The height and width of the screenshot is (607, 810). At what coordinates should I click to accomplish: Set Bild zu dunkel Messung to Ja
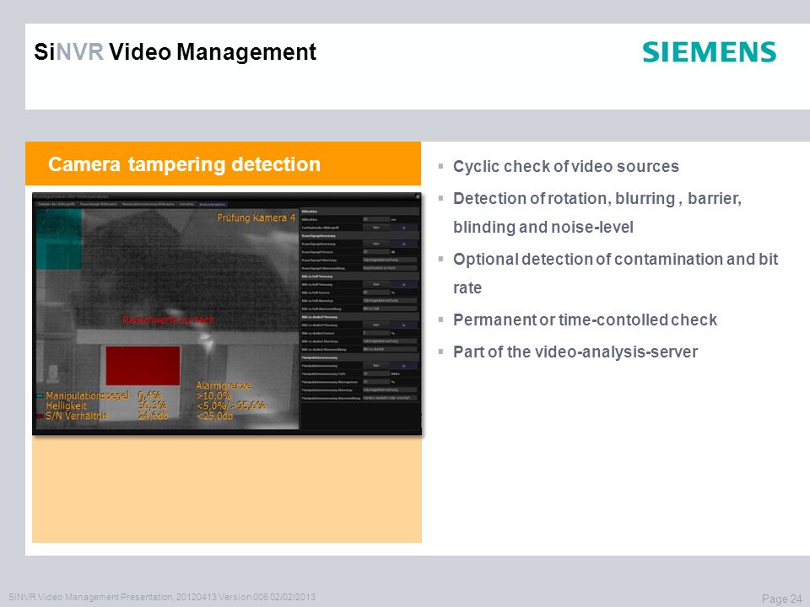(404, 325)
